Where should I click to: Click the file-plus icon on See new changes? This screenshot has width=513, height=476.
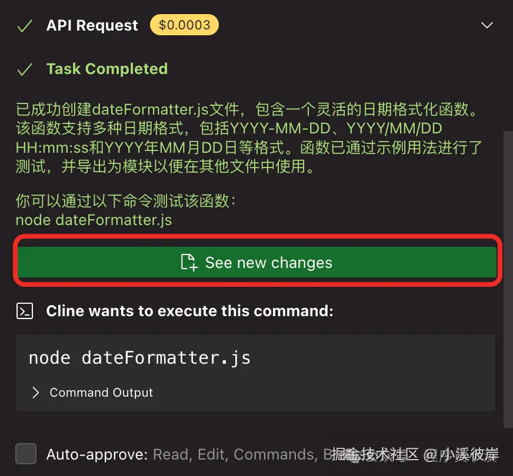coord(188,263)
